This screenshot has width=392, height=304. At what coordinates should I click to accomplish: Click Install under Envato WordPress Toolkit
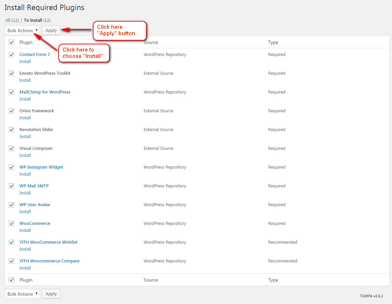point(25,80)
